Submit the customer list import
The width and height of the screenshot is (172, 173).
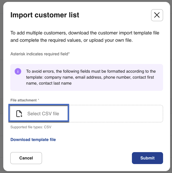coord(147,158)
